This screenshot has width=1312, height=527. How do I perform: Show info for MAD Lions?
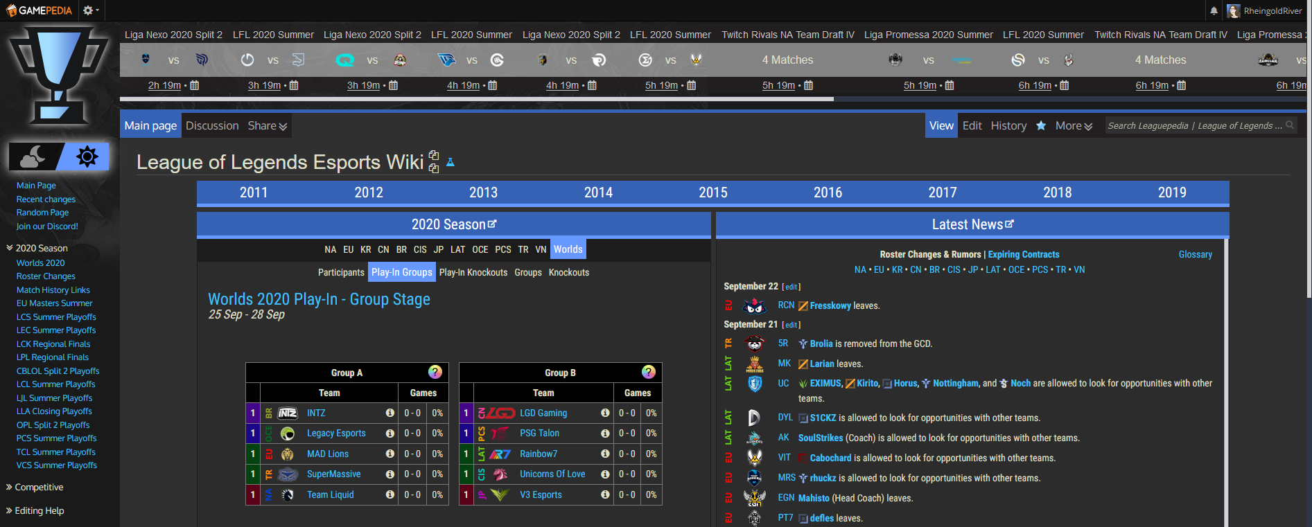coord(390,454)
